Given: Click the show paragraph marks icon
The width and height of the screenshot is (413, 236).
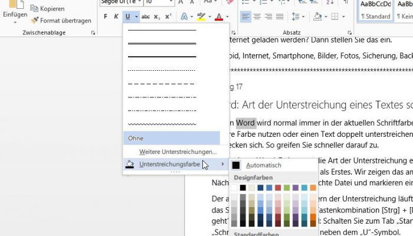Looking at the screenshot, I should tap(345, 2).
